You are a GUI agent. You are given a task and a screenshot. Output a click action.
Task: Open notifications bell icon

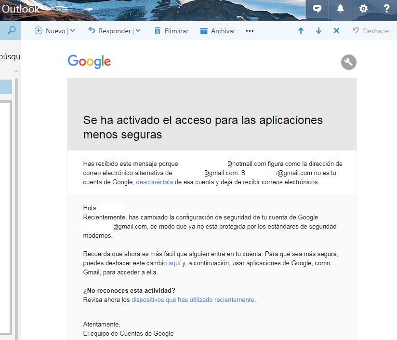pos(340,9)
